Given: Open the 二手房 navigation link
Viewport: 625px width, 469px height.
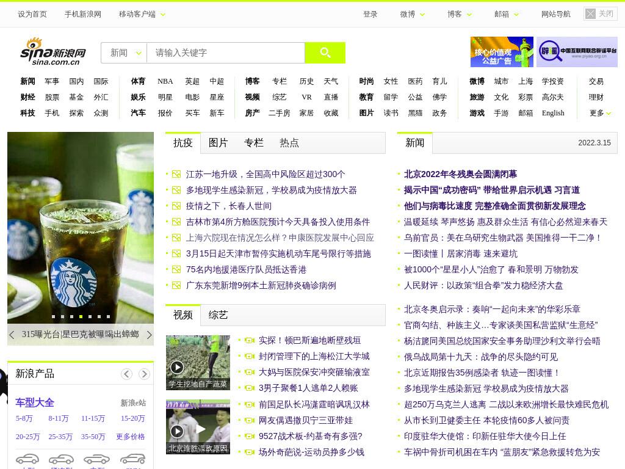Looking at the screenshot, I should click(279, 113).
